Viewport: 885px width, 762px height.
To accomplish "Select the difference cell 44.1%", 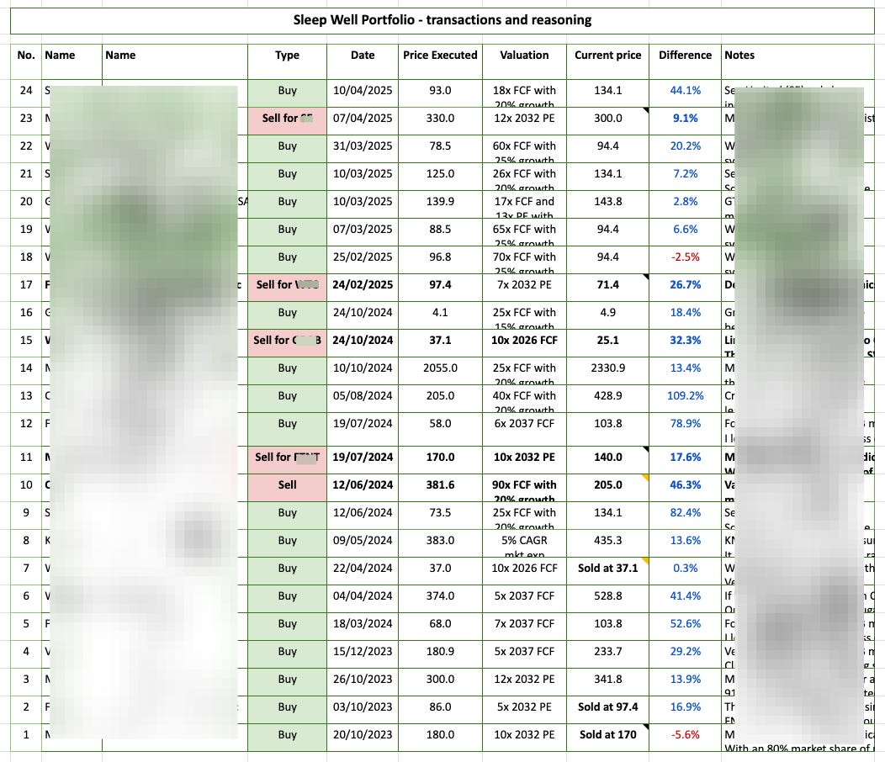I will tap(685, 93).
